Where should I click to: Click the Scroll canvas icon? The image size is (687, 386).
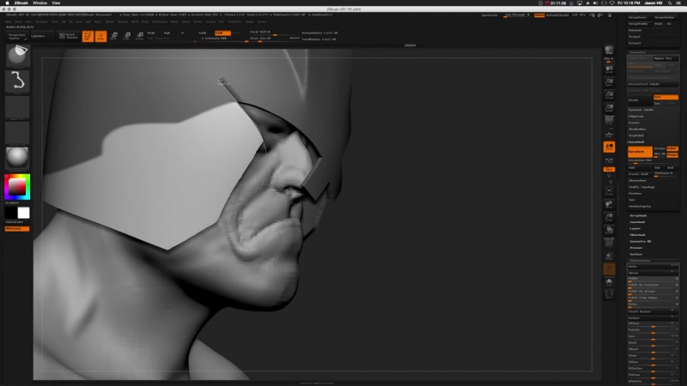point(609,69)
